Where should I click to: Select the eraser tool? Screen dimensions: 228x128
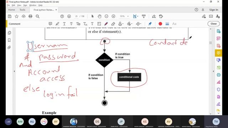[113, 24]
